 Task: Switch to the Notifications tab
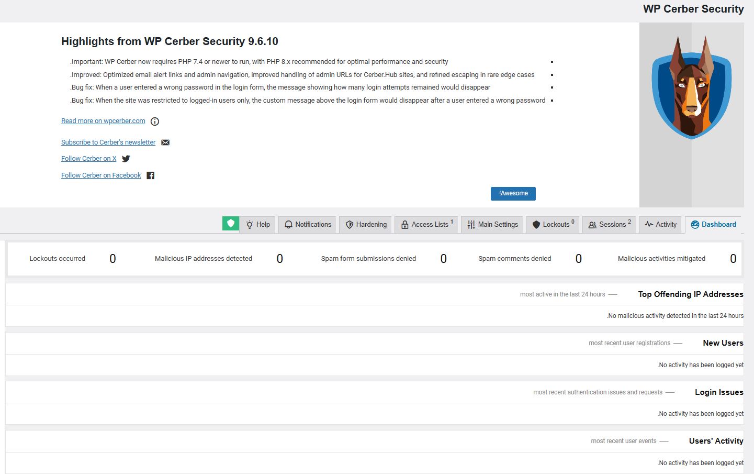click(308, 224)
